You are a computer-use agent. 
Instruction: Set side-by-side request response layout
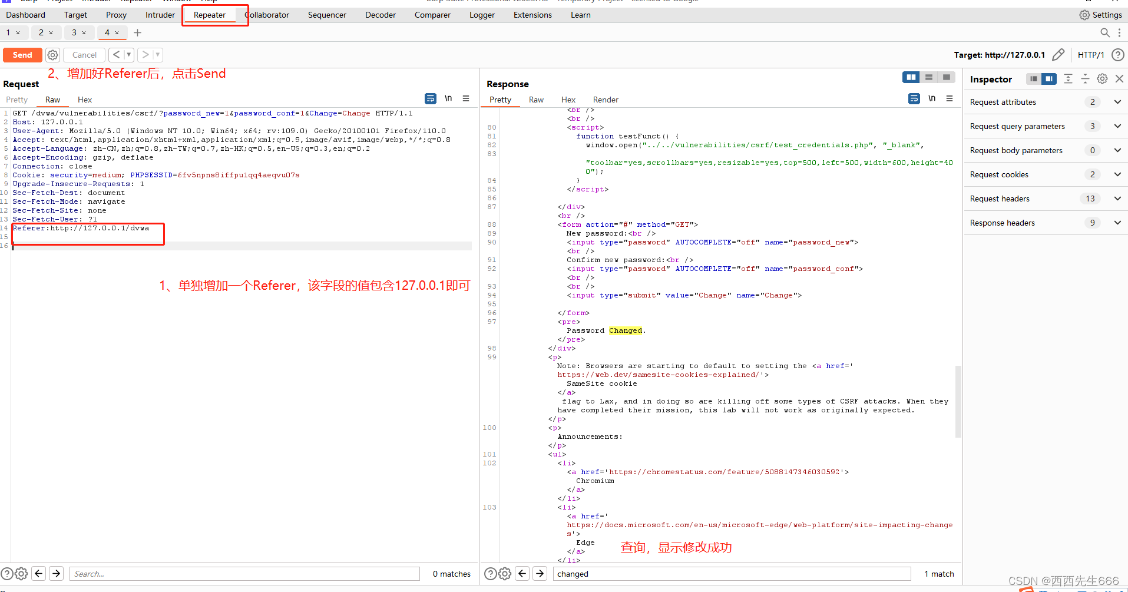pyautogui.click(x=911, y=77)
